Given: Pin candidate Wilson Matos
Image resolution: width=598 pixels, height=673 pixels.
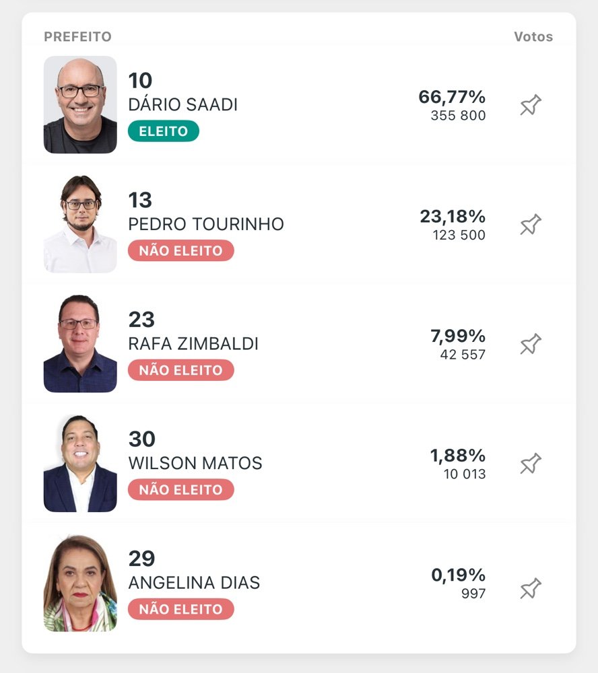Looking at the screenshot, I should point(531,463).
